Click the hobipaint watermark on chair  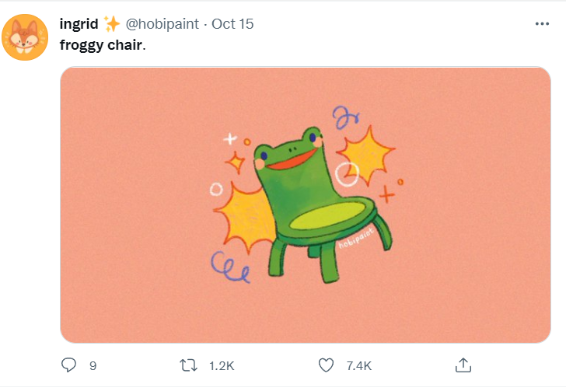tap(355, 236)
